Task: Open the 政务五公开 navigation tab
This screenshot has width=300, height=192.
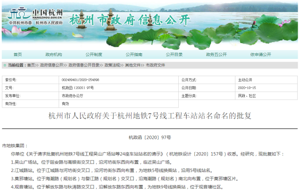Action: (216, 55)
